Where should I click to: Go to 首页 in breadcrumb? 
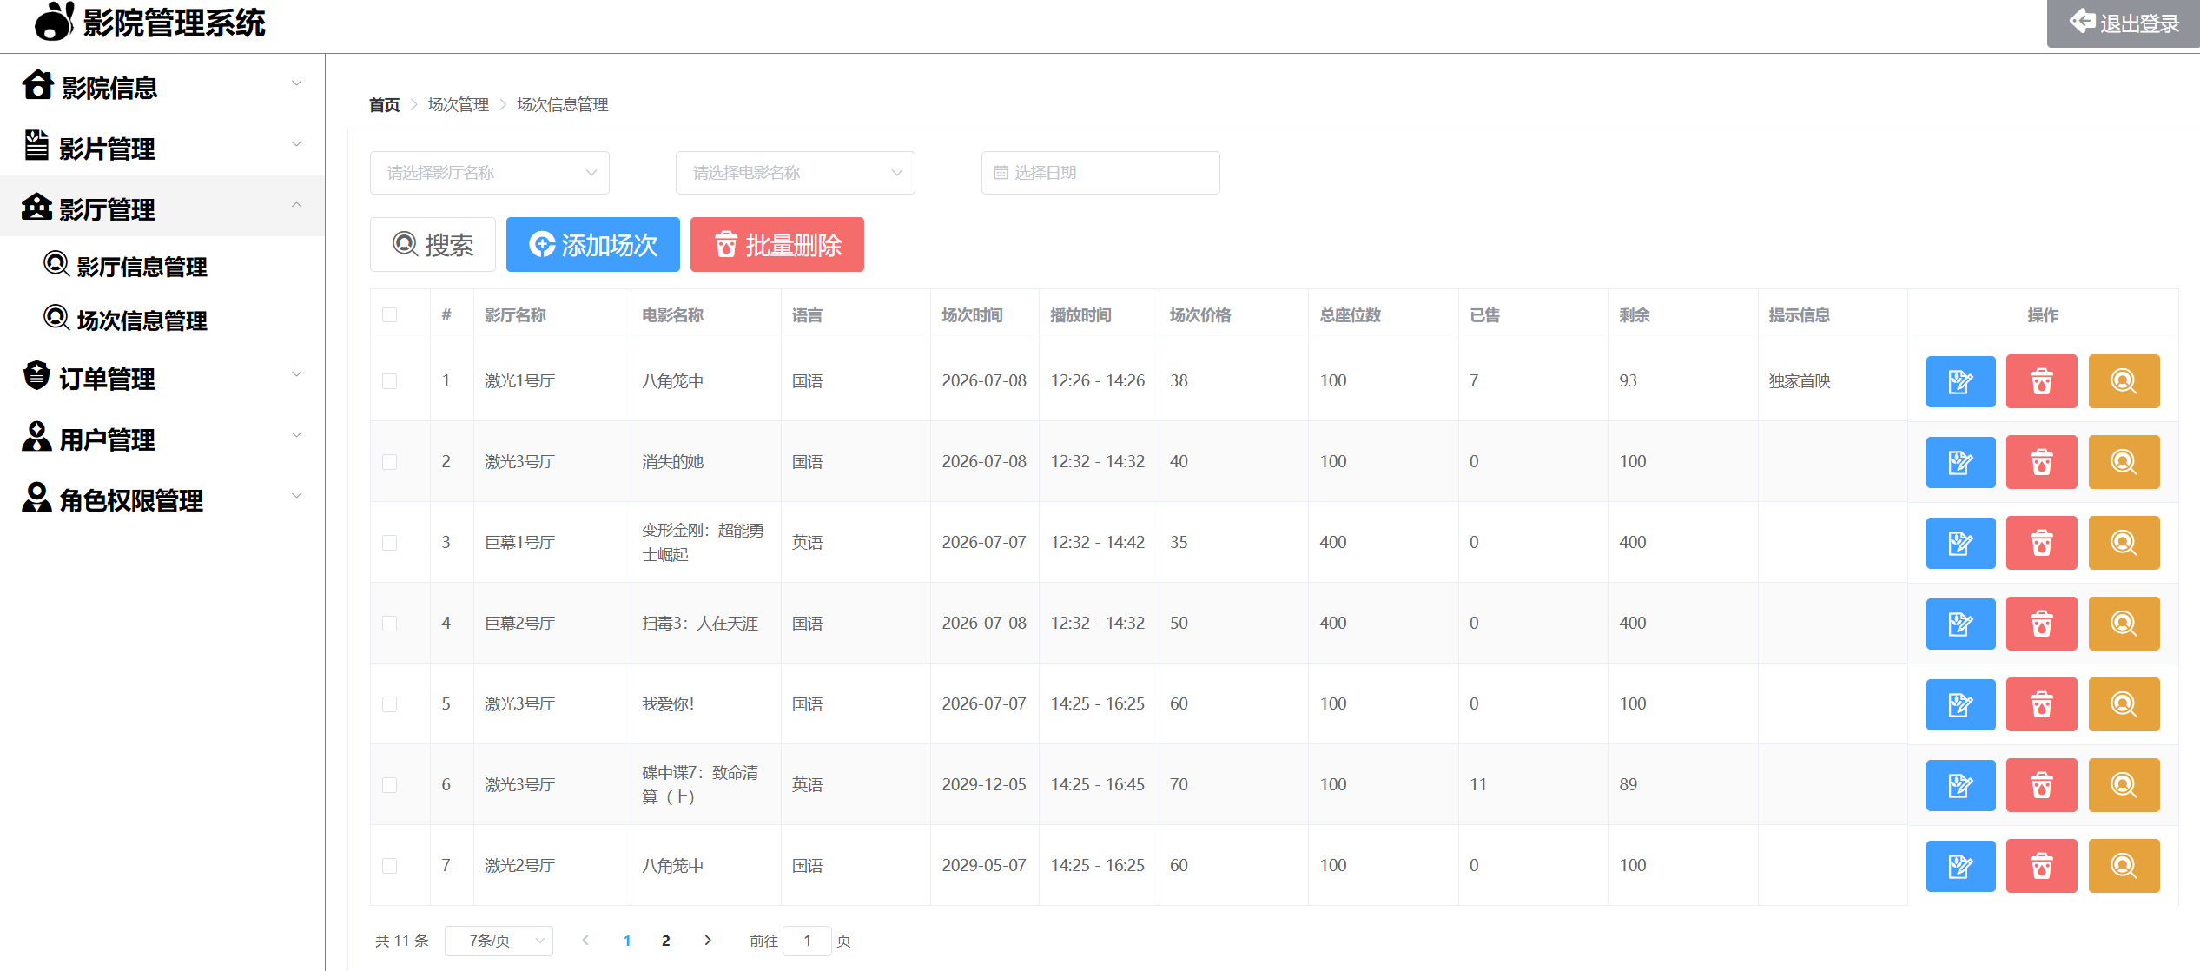(384, 105)
